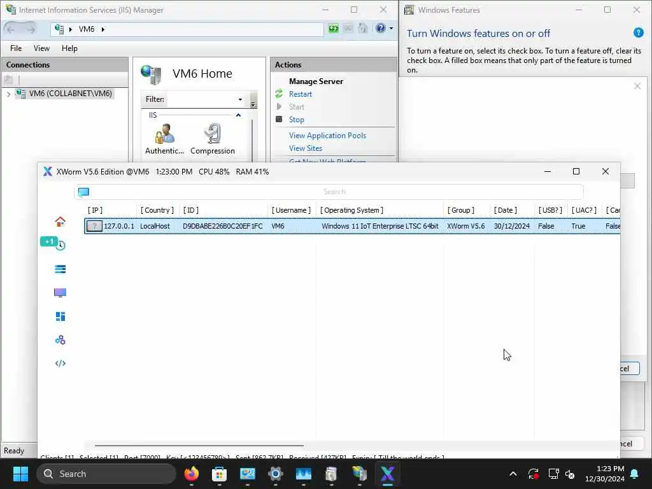Click the XWorm horizontal scrollbar
652x489 pixels.
click(199, 445)
